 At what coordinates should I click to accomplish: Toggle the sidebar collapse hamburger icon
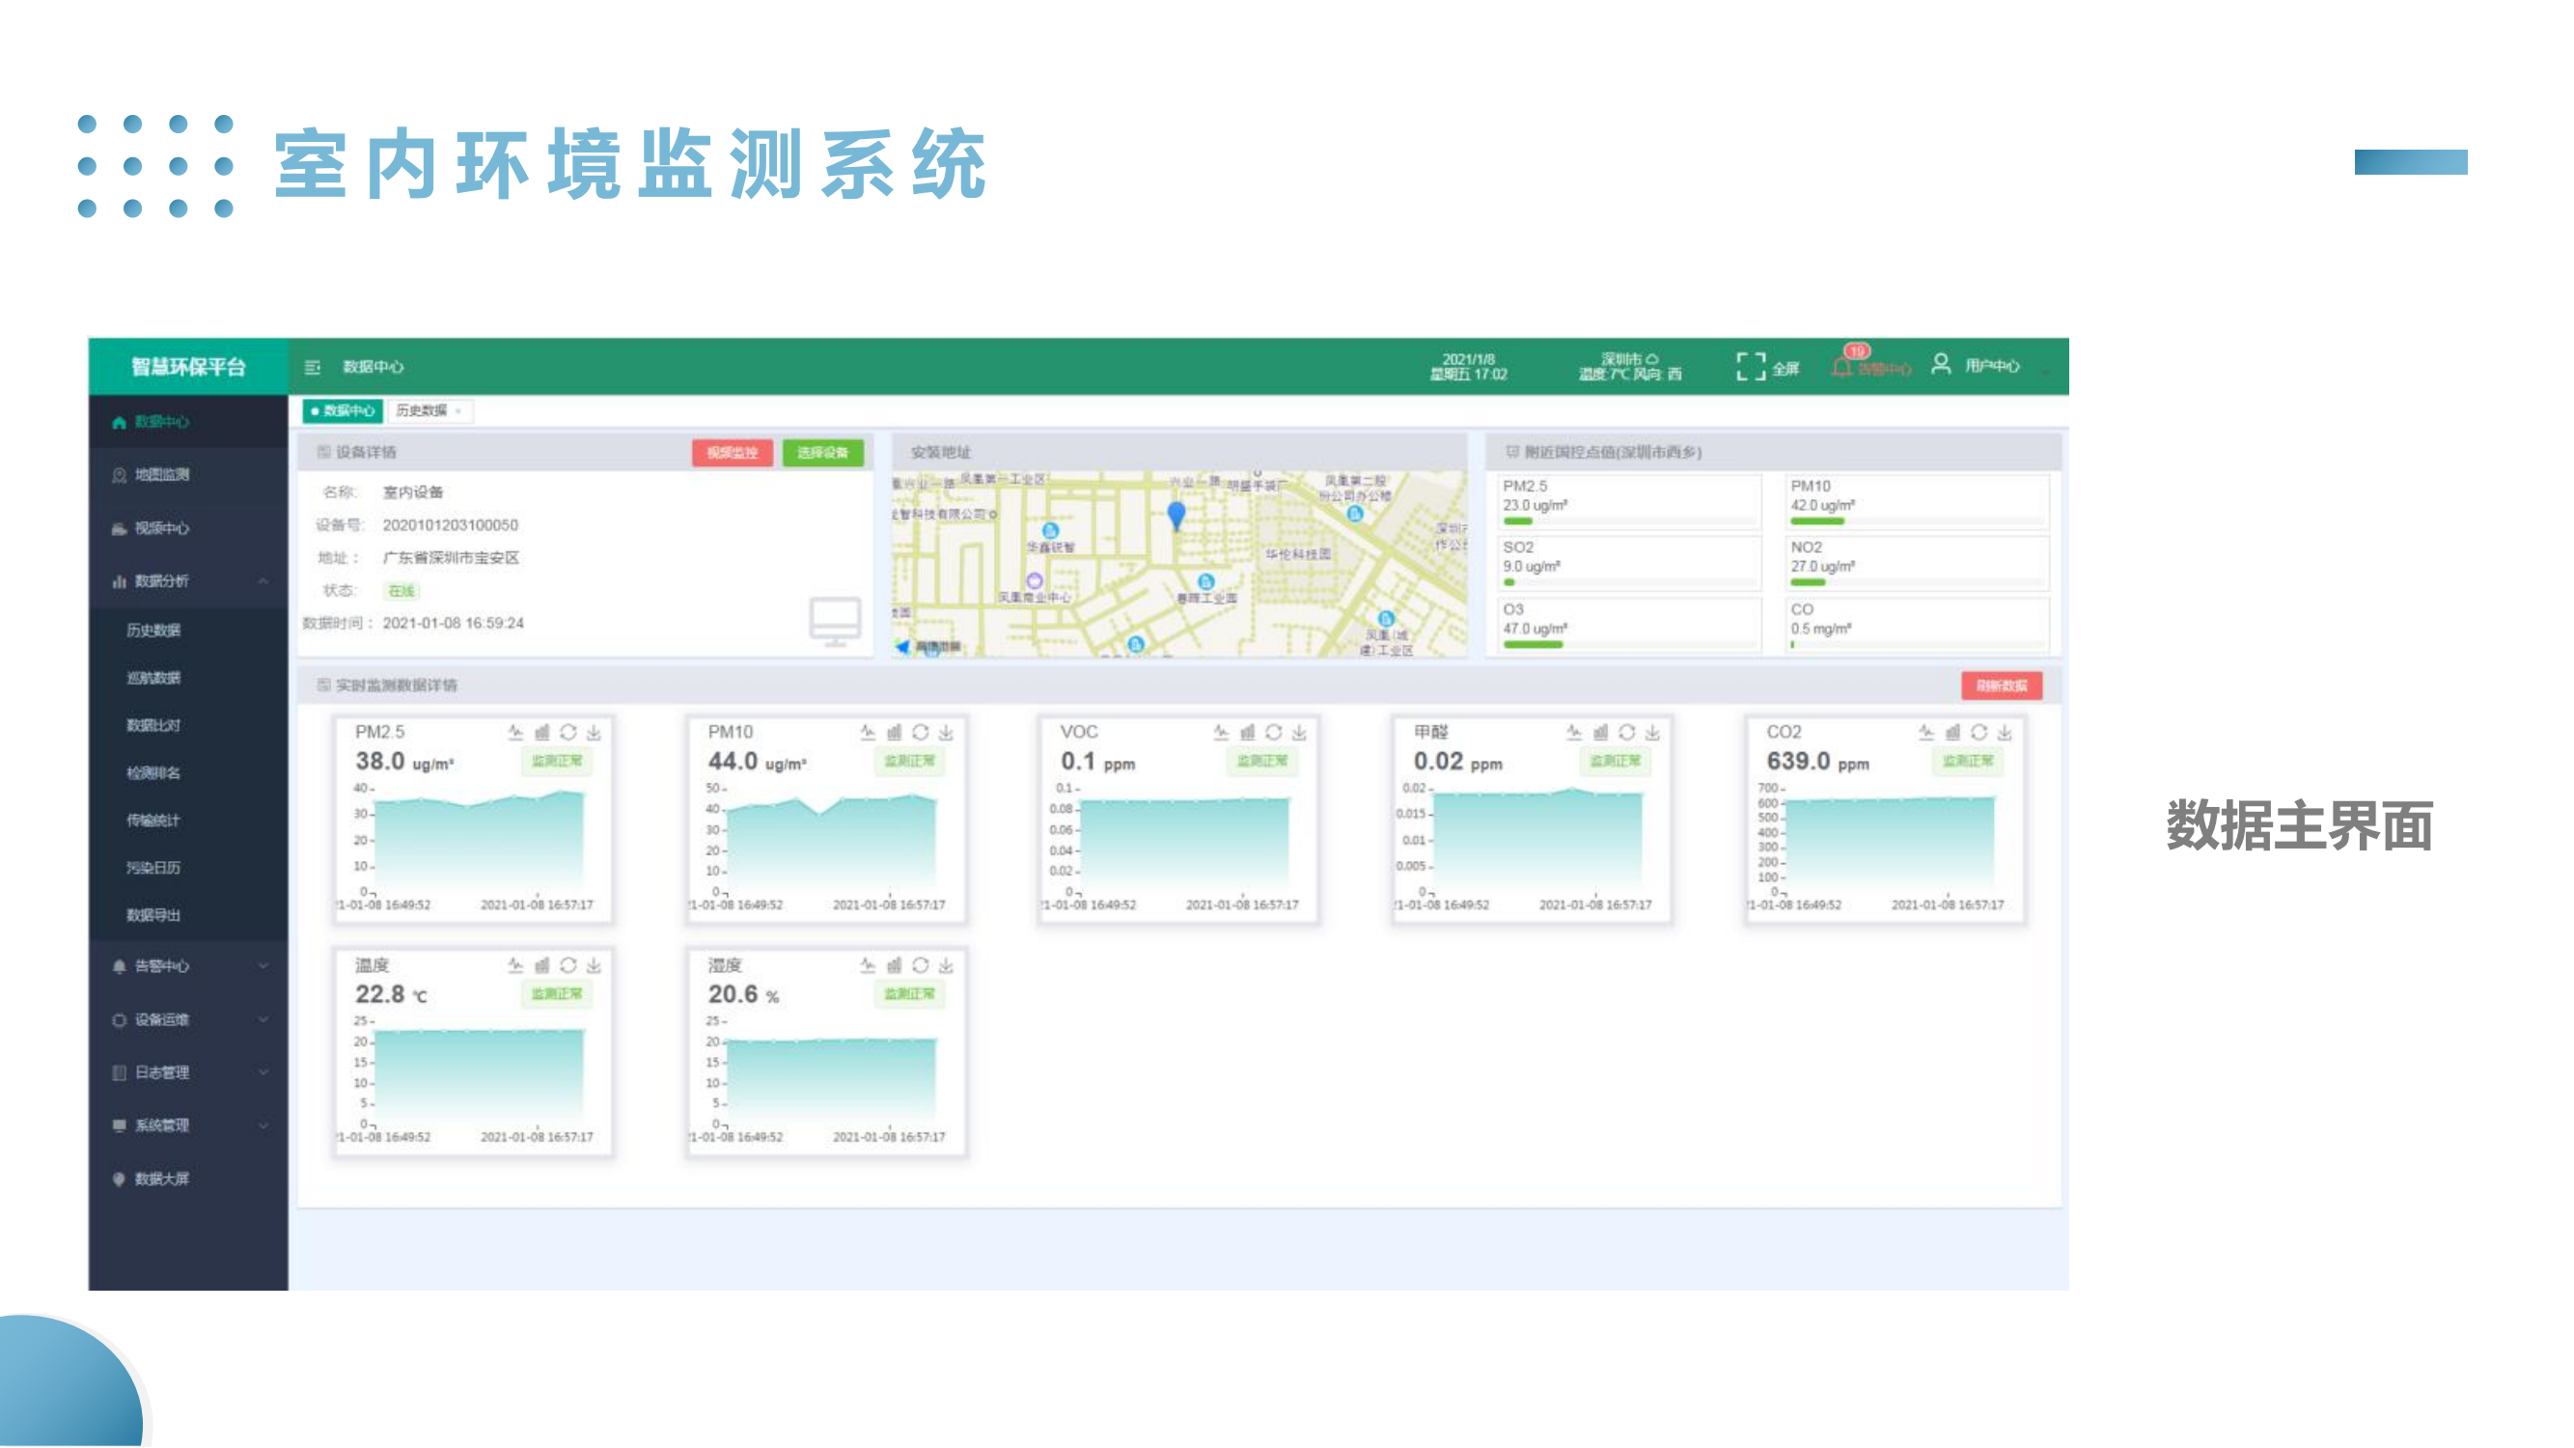click(313, 367)
